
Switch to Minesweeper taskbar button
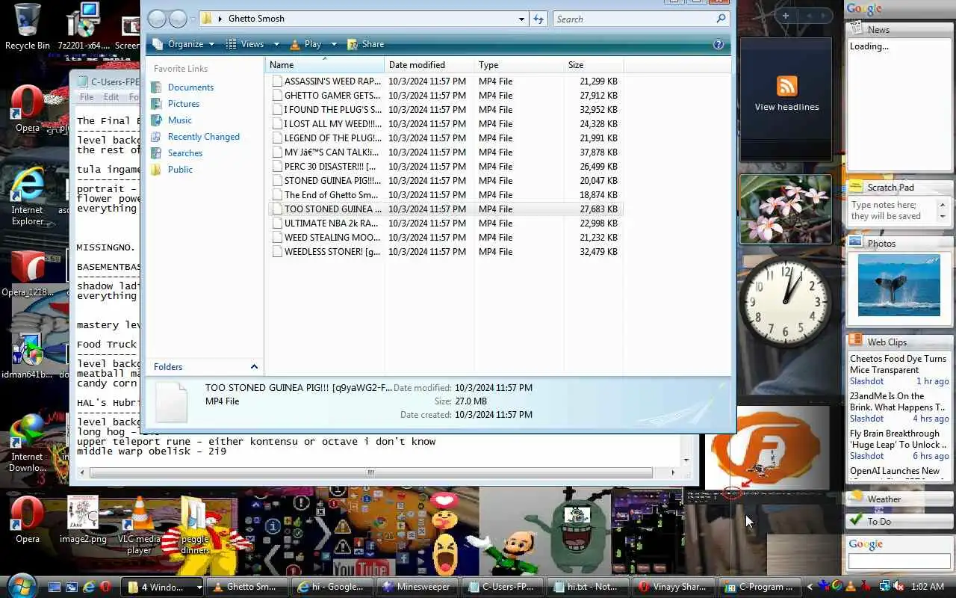click(417, 587)
